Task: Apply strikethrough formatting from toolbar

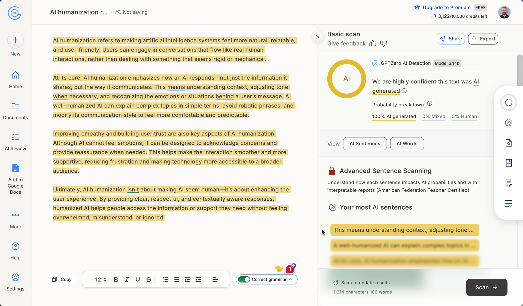Action: pos(148,280)
